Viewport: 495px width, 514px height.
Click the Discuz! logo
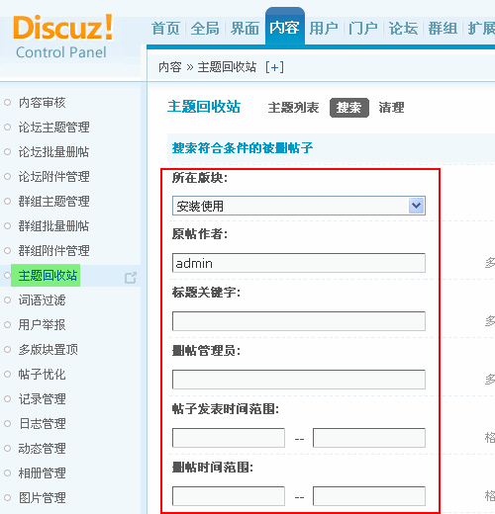pos(62,28)
